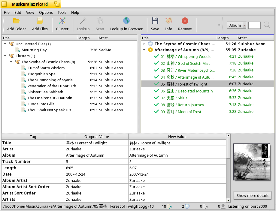The height and width of the screenshot is (211, 276).
Task: Click the Unclustered Files folder icon
Action: 11,44
